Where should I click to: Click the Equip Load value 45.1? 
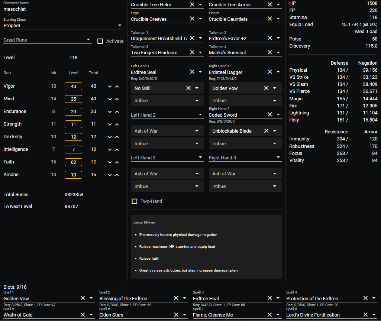point(346,25)
